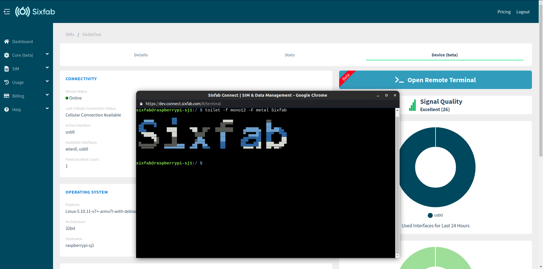Click the usb0 legend dot under chart
Screen dimensions: 543x269
pos(430,215)
